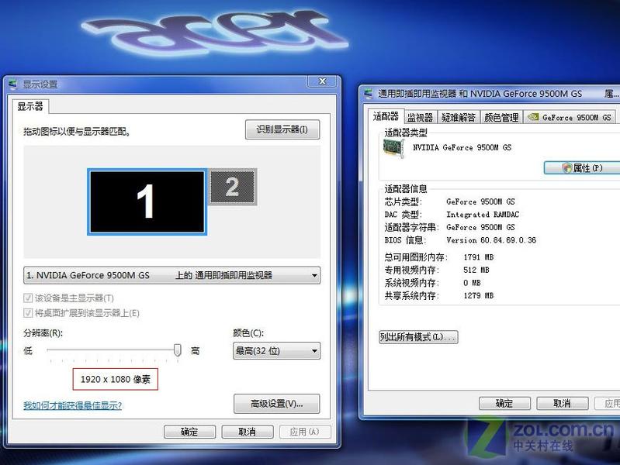
Task: Click 取消 in the 显示设置 window
Action: click(x=248, y=432)
